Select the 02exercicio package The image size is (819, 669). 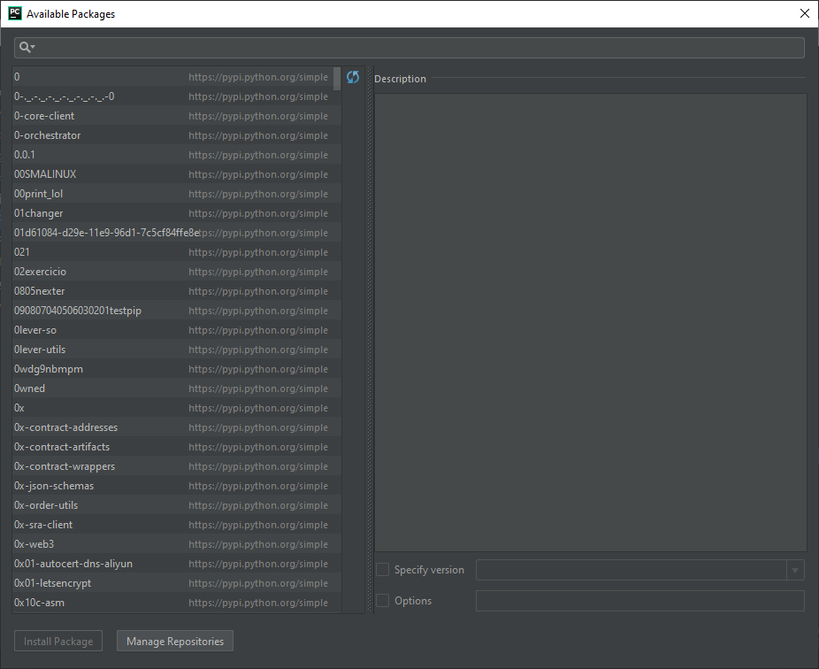[x=177, y=272]
